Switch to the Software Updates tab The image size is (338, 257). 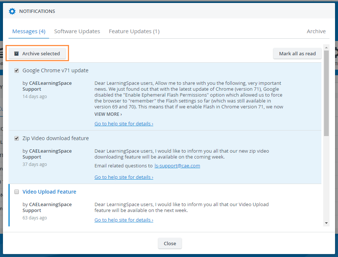point(77,31)
